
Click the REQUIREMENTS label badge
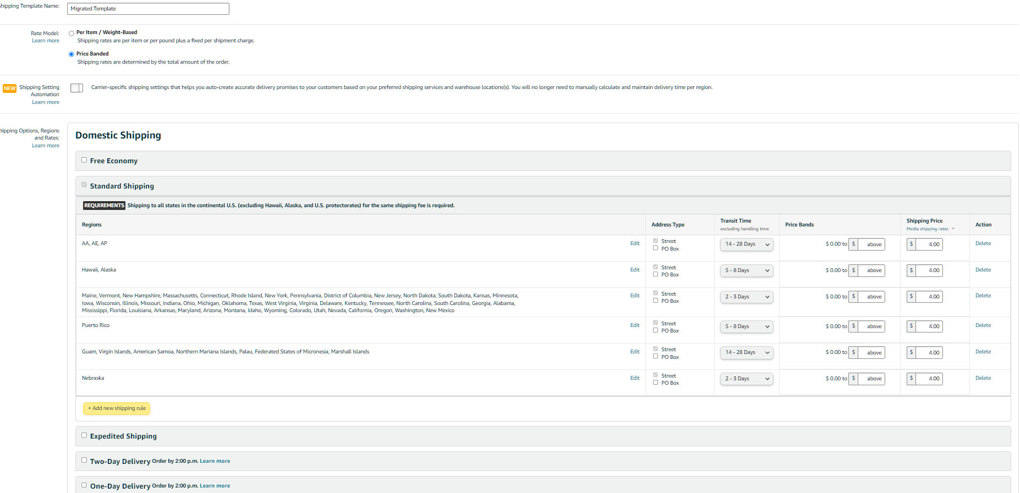[104, 206]
